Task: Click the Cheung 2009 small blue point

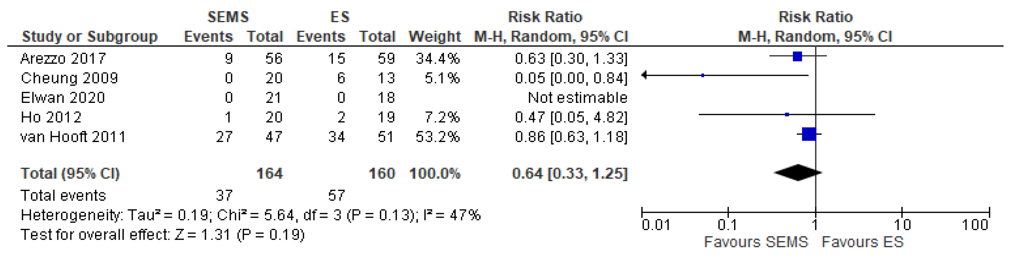Action: (x=703, y=75)
